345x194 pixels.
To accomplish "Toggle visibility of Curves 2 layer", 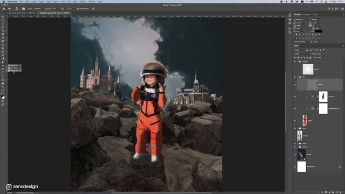I will [x=295, y=96].
